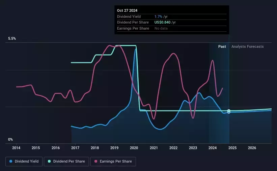This screenshot has height=171, width=277.
Task: Select the Past section label
Action: pos(222,46)
